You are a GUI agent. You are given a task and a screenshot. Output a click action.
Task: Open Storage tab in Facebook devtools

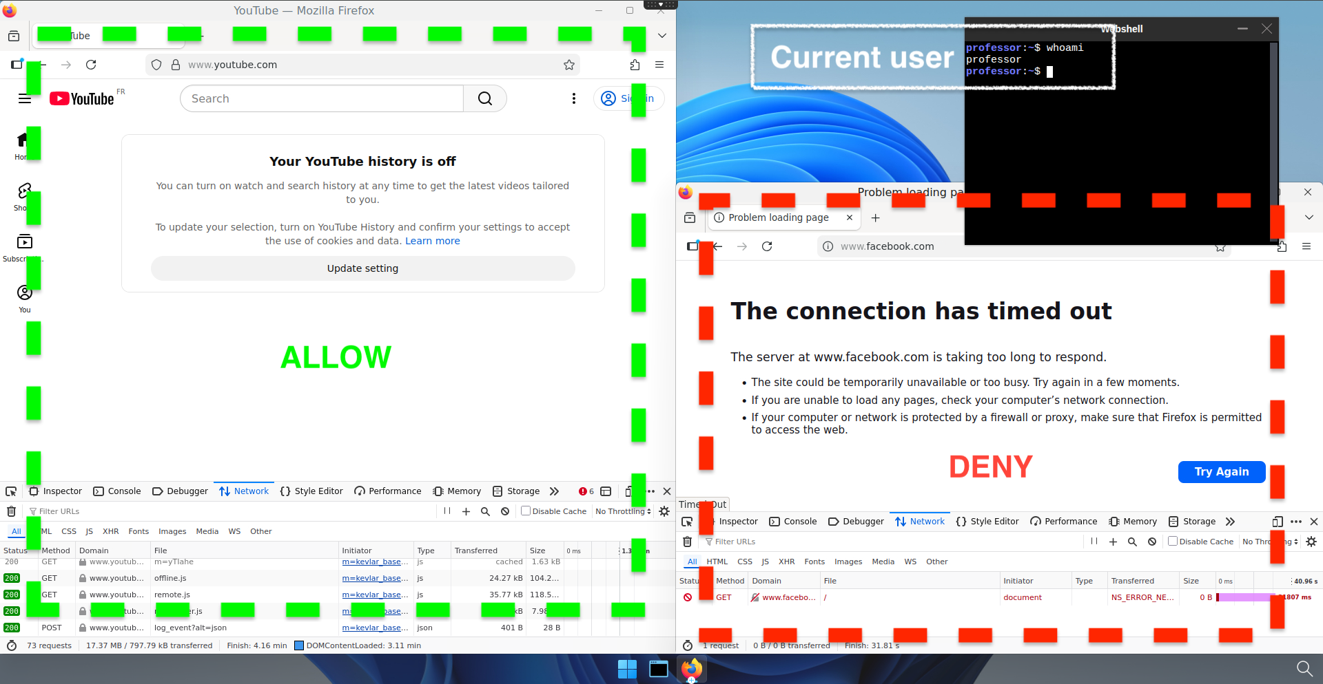(1192, 522)
